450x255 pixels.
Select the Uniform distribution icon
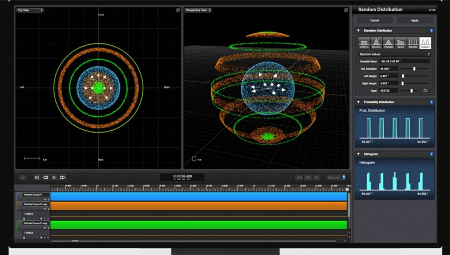364,42
